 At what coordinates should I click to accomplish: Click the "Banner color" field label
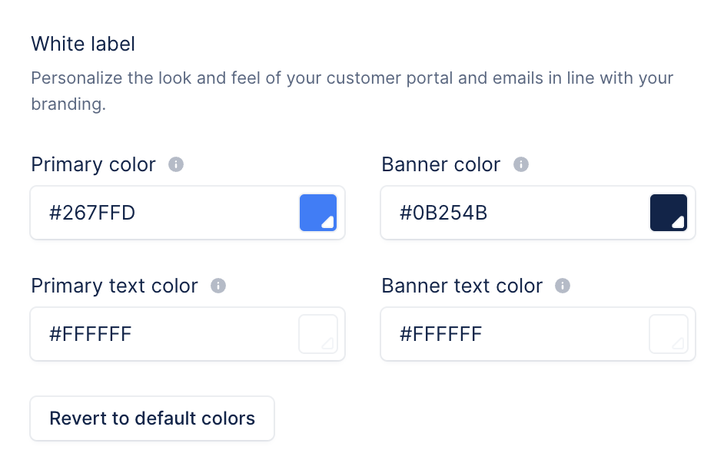(x=441, y=164)
